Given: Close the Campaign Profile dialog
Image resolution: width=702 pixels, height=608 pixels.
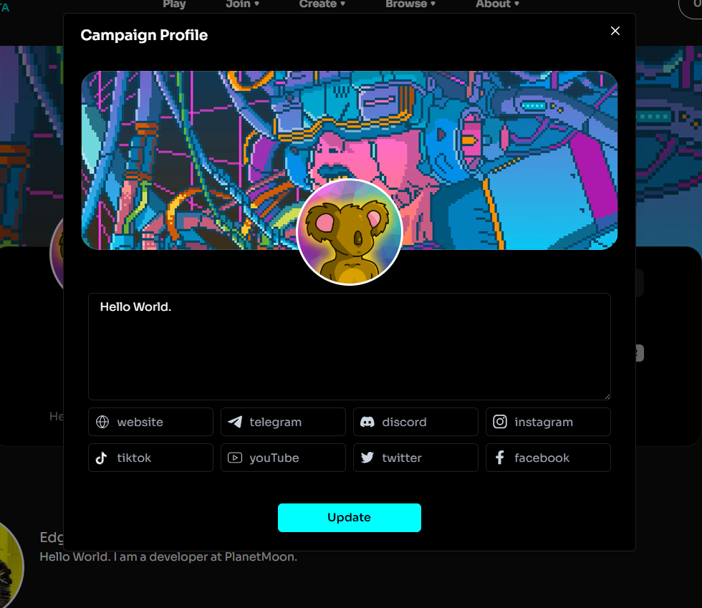Looking at the screenshot, I should coord(615,31).
